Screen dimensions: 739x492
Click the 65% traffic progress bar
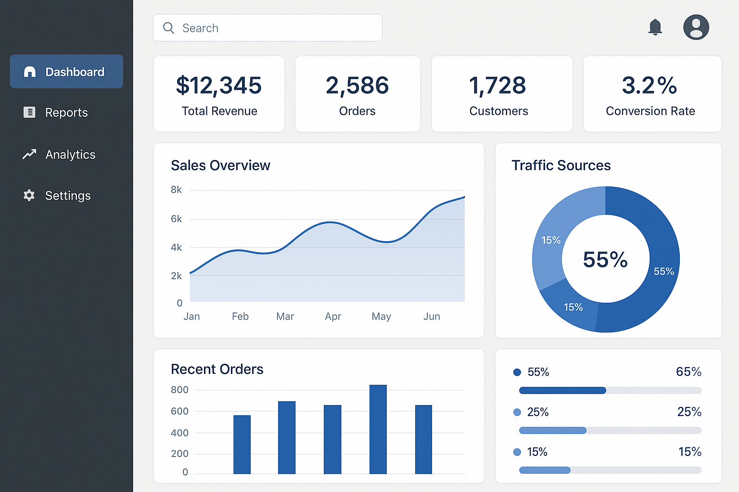pyautogui.click(x=610, y=391)
